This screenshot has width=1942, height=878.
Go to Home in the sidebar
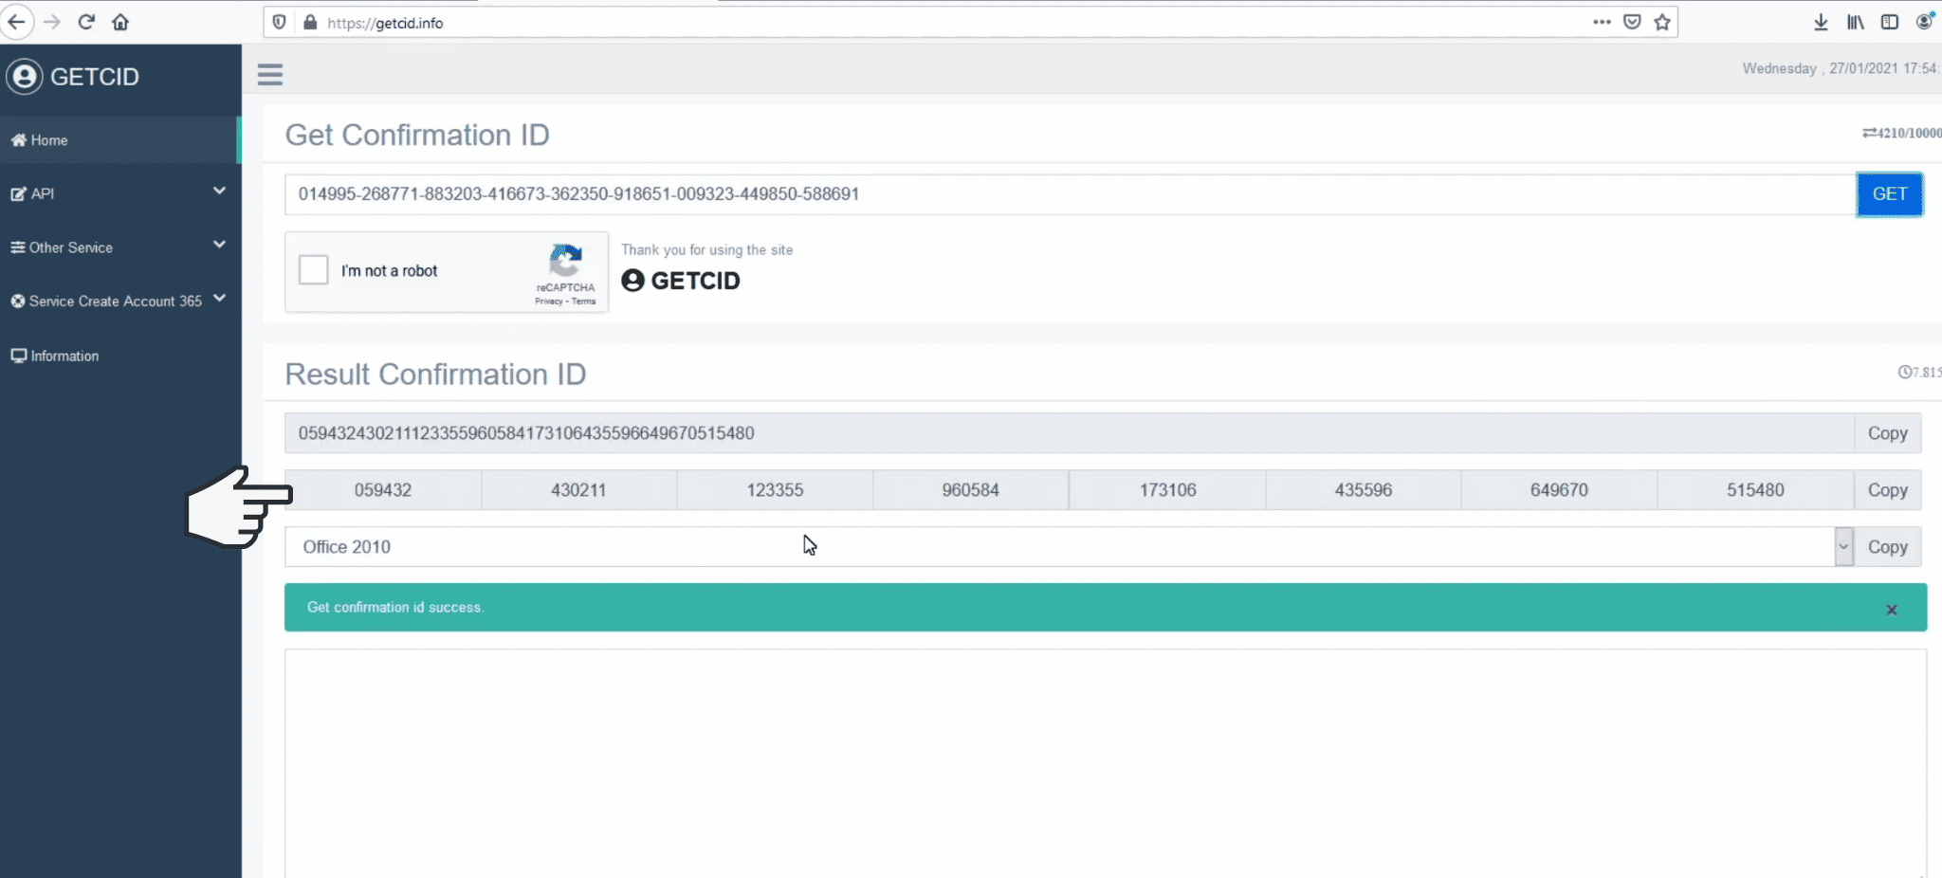coord(49,140)
